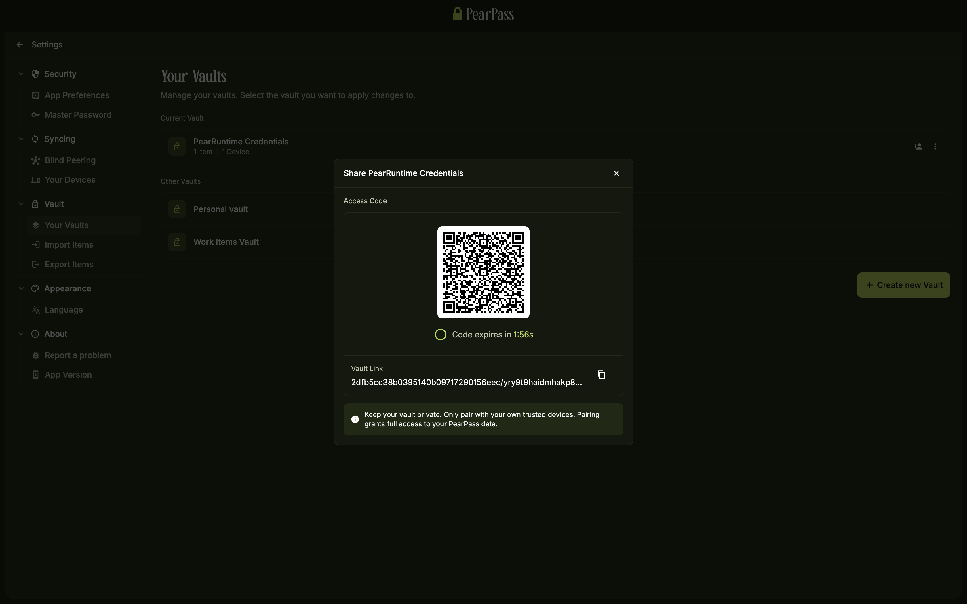Click the Export Items arrow icon
967x604 pixels.
pyautogui.click(x=36, y=264)
